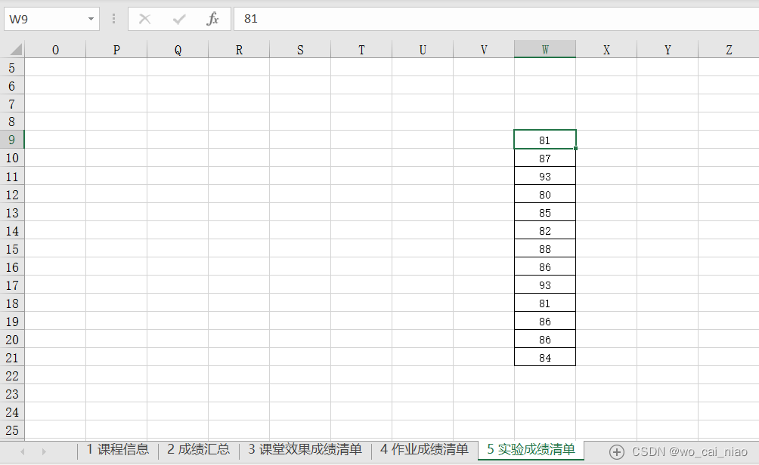This screenshot has height=465, width=759.
Task: Select row header 9
Action: click(12, 140)
